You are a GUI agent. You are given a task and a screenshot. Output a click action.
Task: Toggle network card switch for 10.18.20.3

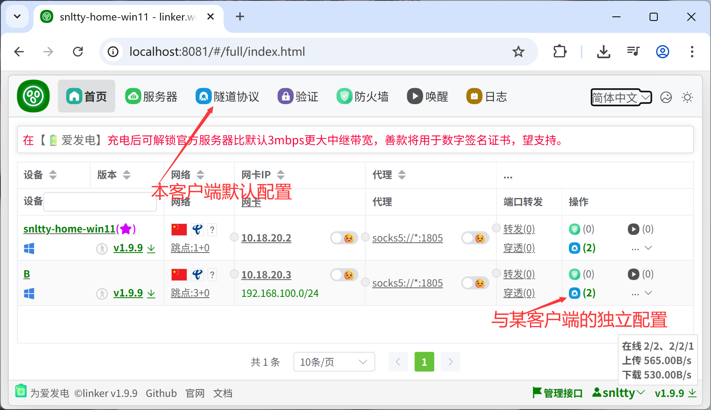pos(344,275)
